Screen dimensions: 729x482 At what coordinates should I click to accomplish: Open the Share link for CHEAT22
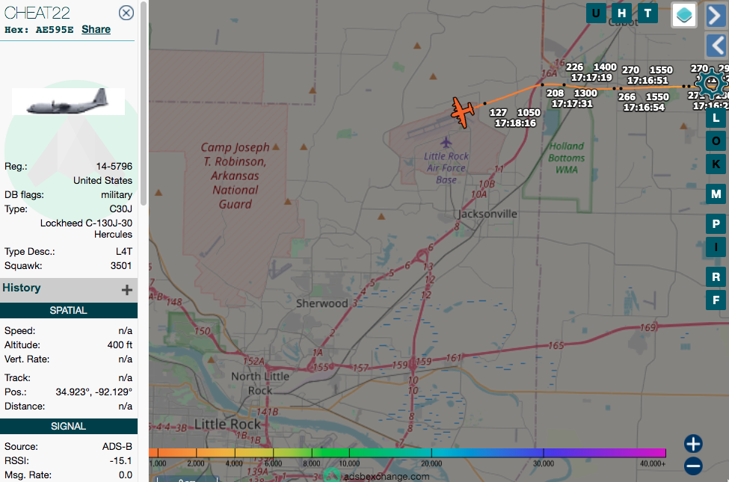click(96, 29)
